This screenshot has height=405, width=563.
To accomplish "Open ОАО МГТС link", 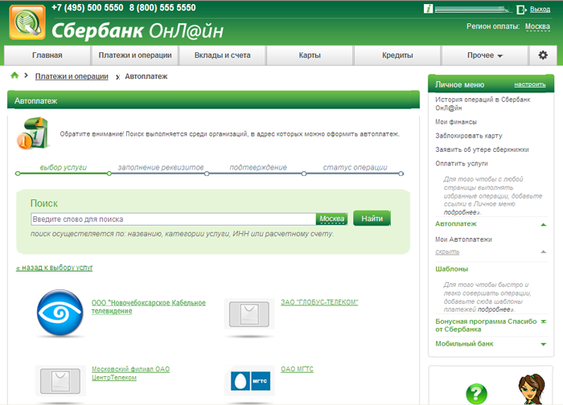I will (x=297, y=369).
